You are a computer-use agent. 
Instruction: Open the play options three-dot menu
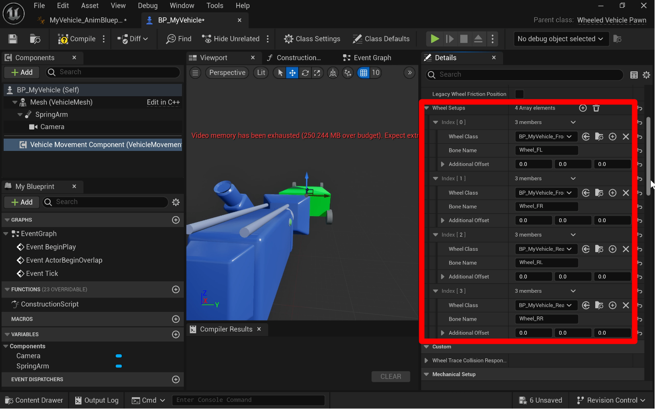pos(493,39)
